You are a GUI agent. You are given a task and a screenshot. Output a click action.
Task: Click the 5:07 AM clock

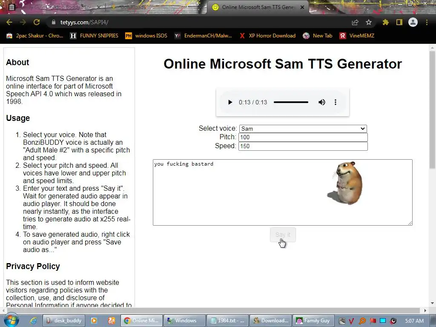414,321
